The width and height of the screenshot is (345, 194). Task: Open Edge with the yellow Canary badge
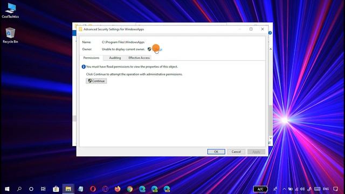(167, 189)
